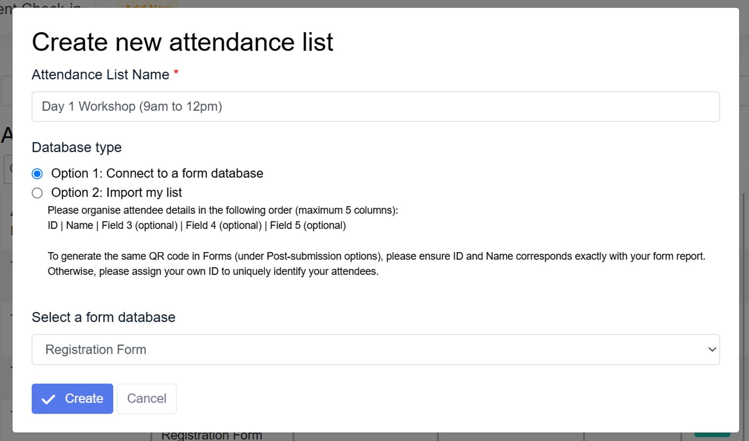Click the "Select a form database" label
The width and height of the screenshot is (749, 441).
104,318
